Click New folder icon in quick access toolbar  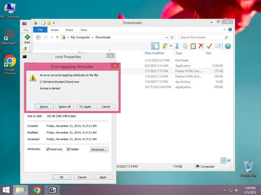[x=49, y=23]
